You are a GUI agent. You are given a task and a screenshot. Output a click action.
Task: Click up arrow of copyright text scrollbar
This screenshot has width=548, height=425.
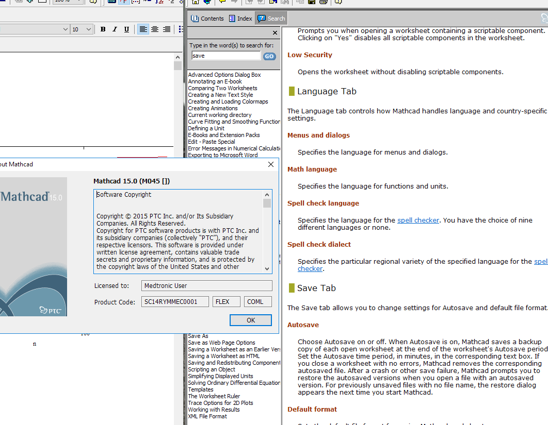267,195
